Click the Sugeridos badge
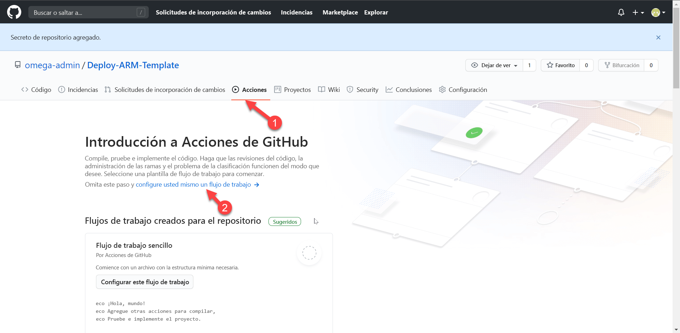Screen dimensions: 680x333 (x=285, y=222)
